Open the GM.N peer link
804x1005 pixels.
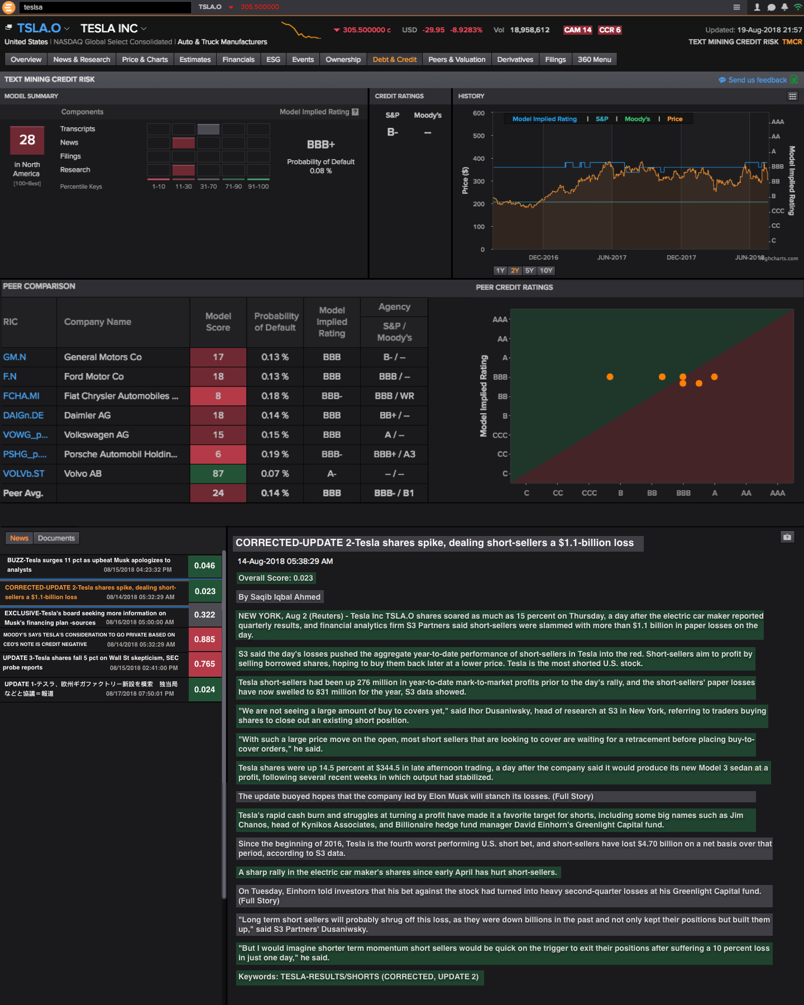pos(15,357)
